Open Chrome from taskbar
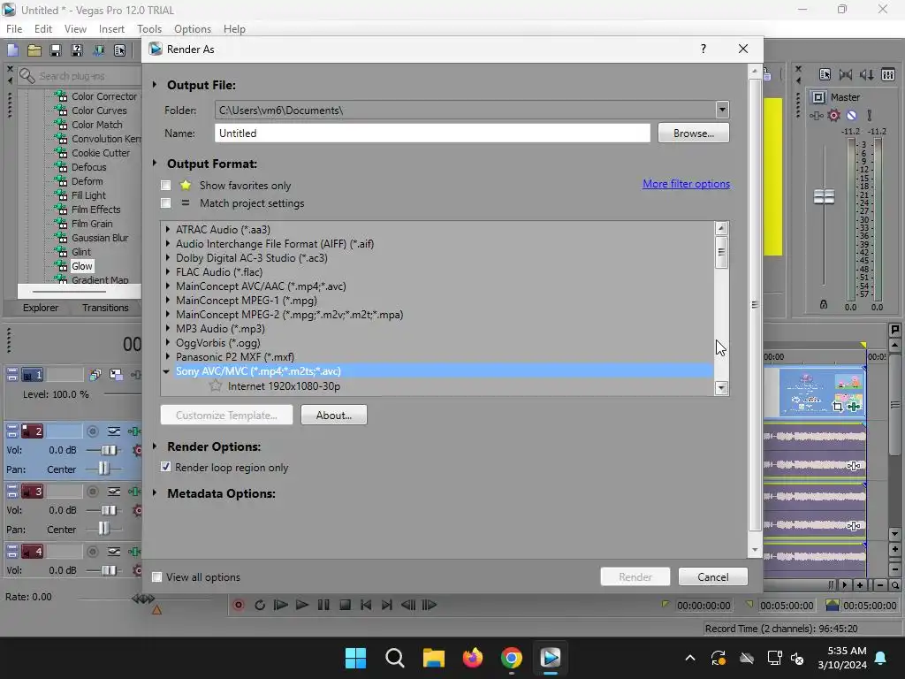The width and height of the screenshot is (905, 679). pyautogui.click(x=512, y=658)
